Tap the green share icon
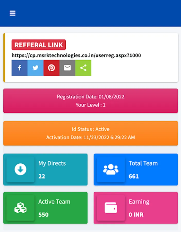The height and width of the screenshot is (232, 181). pos(83,68)
